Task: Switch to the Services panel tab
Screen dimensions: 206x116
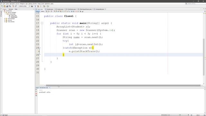Action: [11, 9]
